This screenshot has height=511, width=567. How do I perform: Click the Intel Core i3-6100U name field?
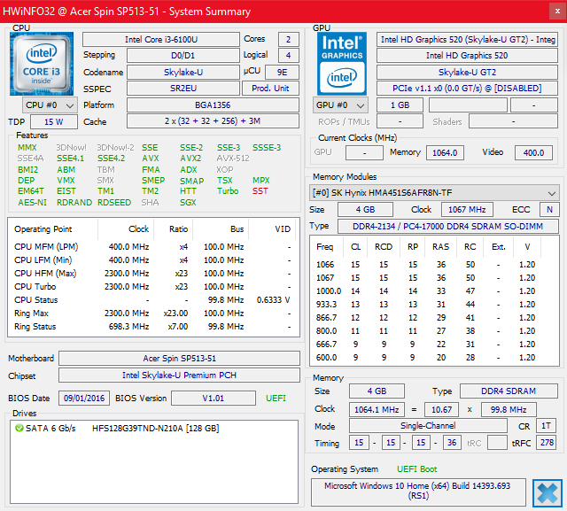click(x=161, y=39)
